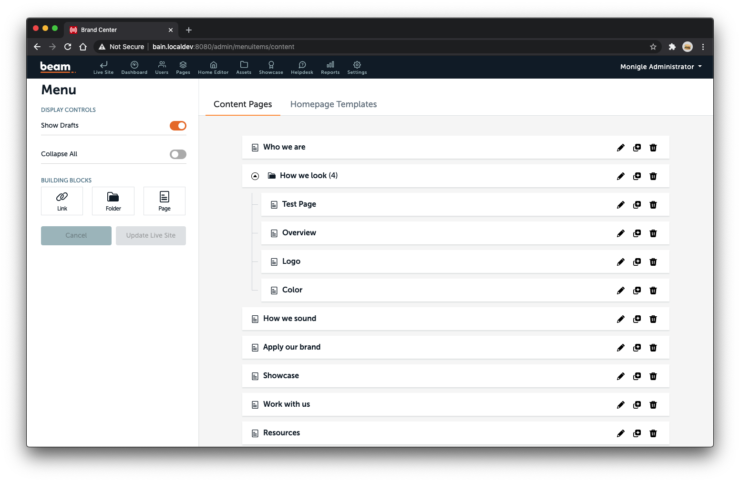
Task: Reload the page in the browser
Action: (68, 47)
